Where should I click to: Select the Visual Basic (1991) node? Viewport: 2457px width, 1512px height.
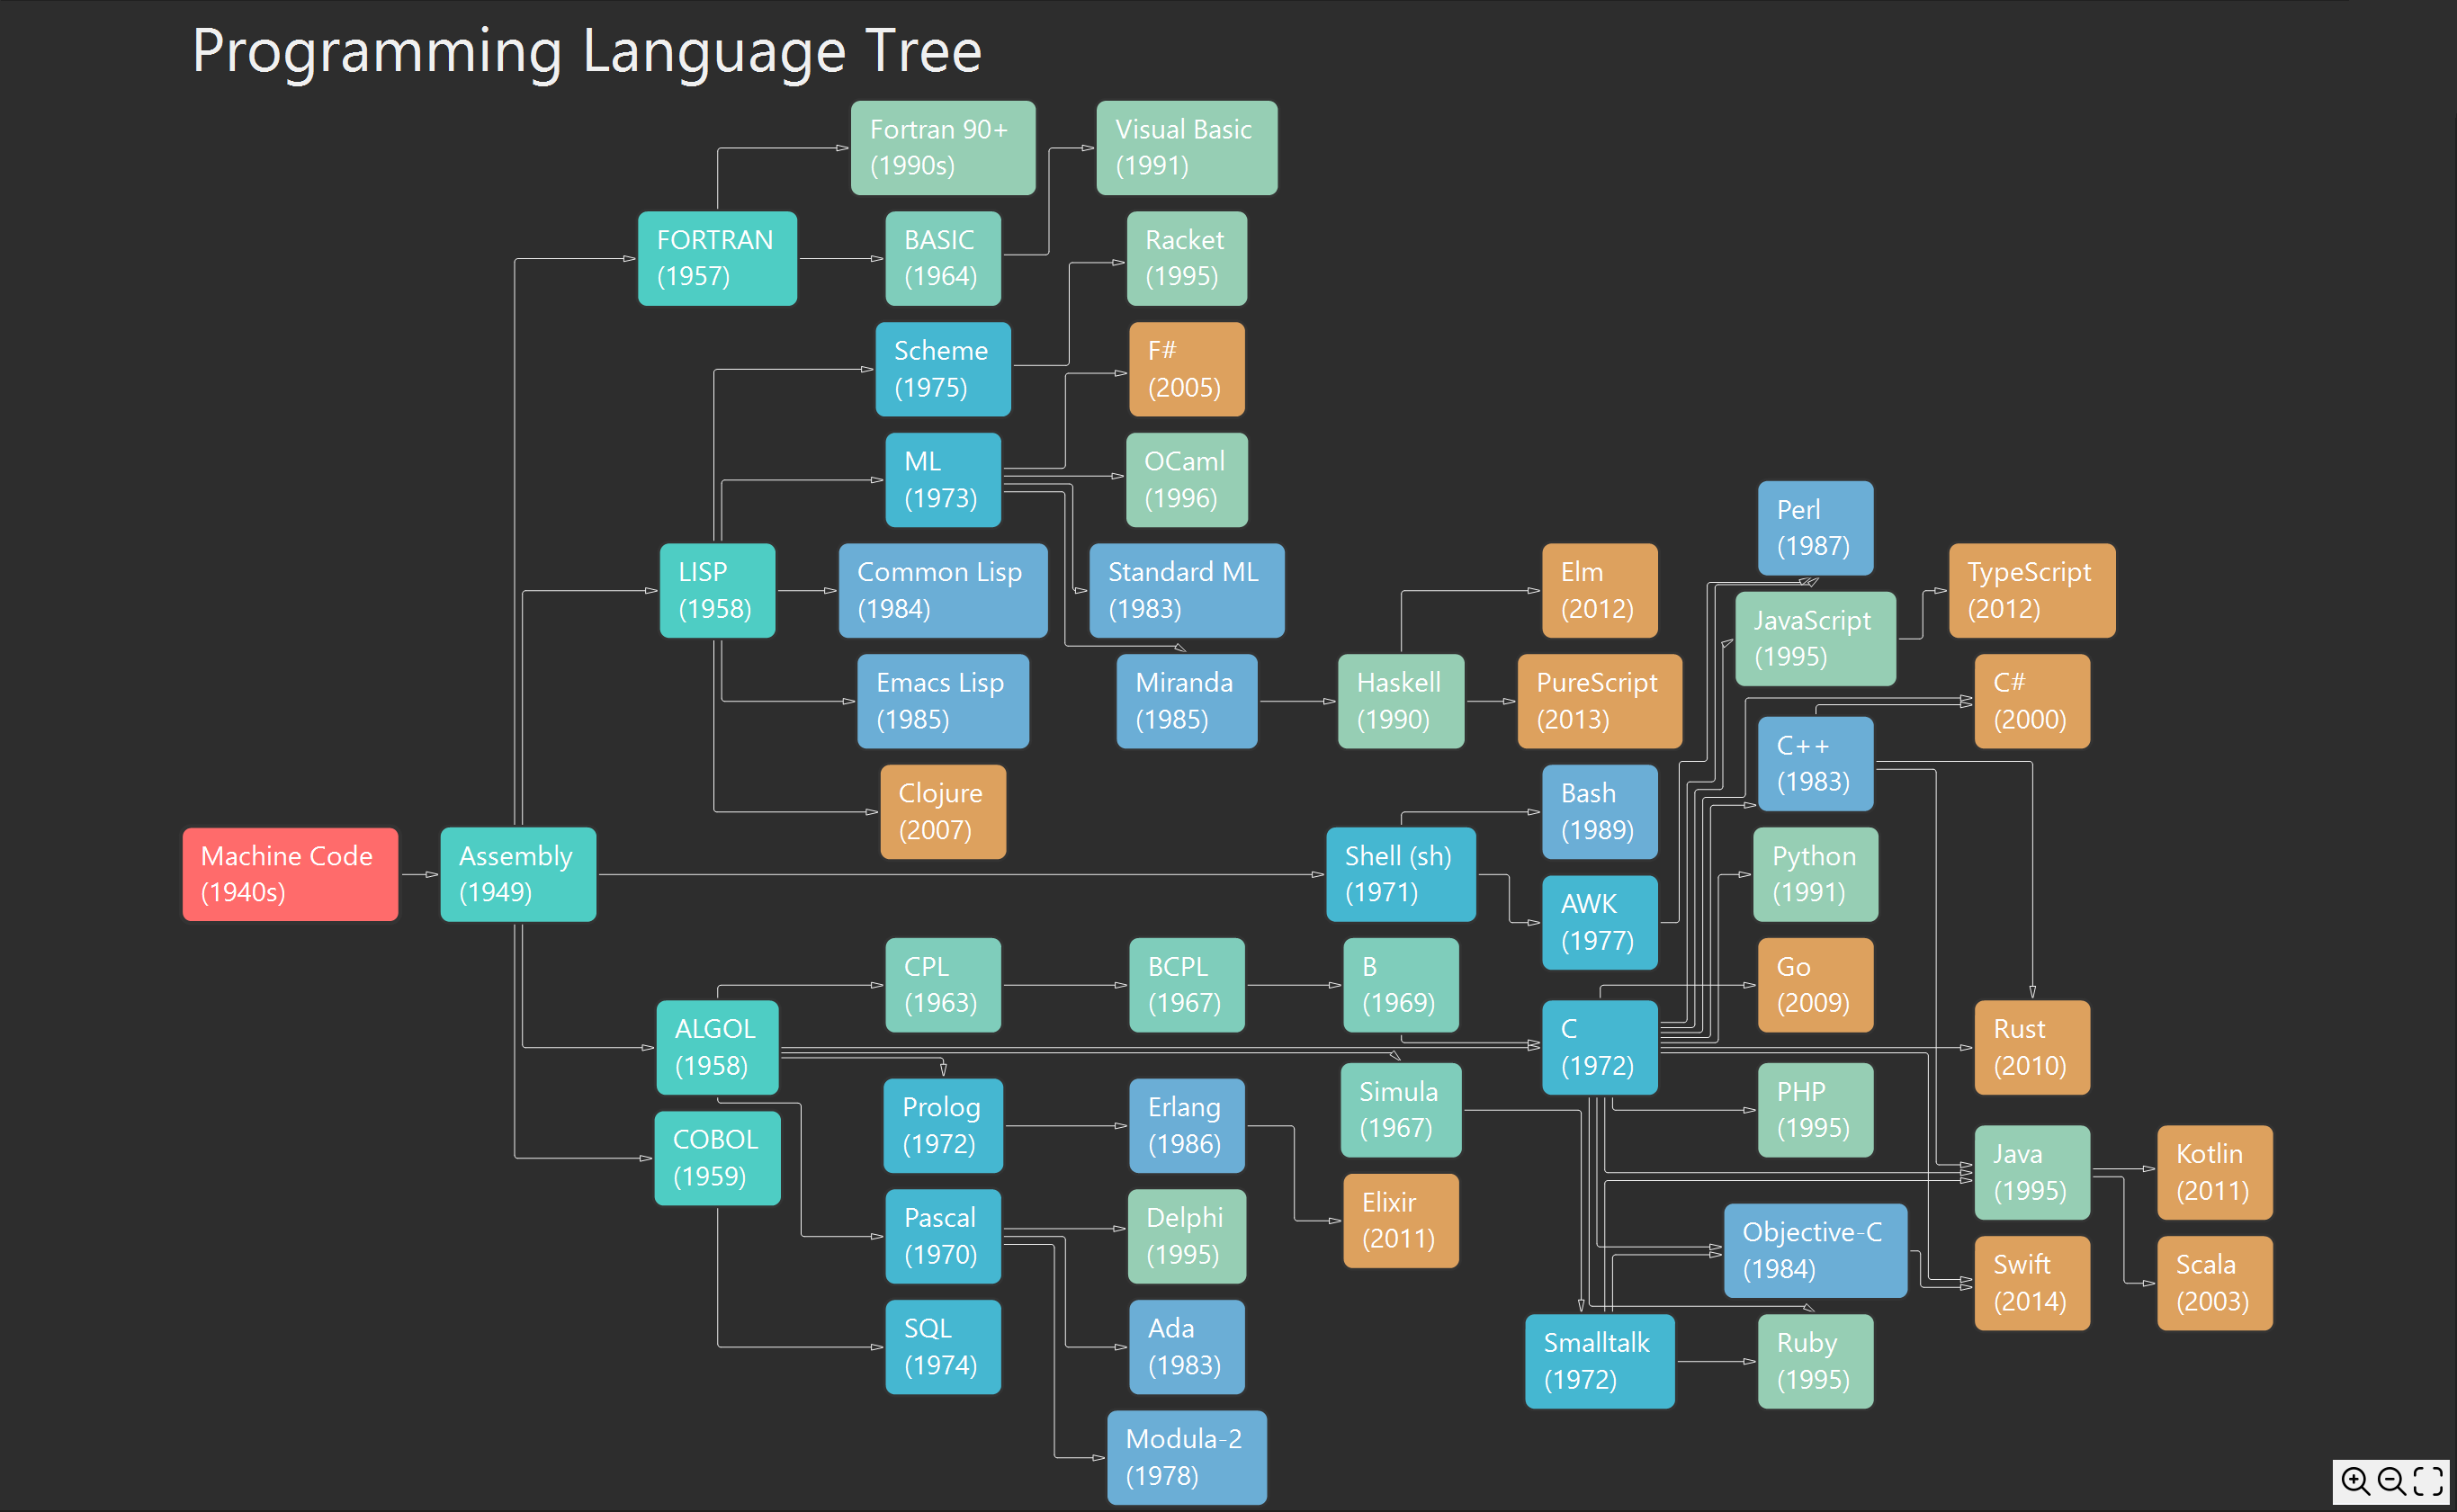coord(1186,147)
